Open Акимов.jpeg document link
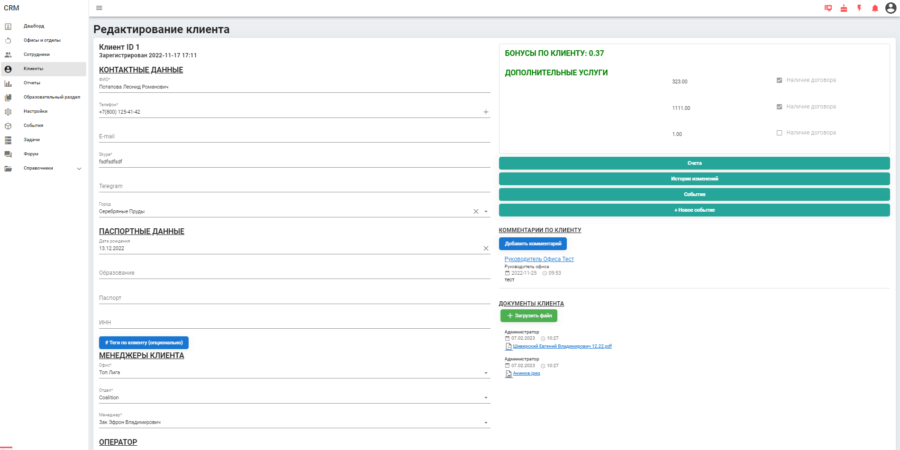The image size is (900, 450). (x=526, y=373)
